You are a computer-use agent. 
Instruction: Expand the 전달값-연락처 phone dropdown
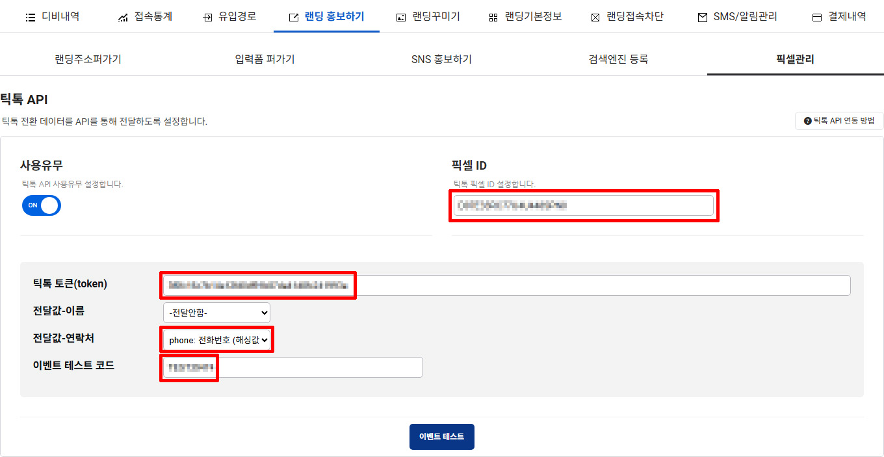click(216, 340)
